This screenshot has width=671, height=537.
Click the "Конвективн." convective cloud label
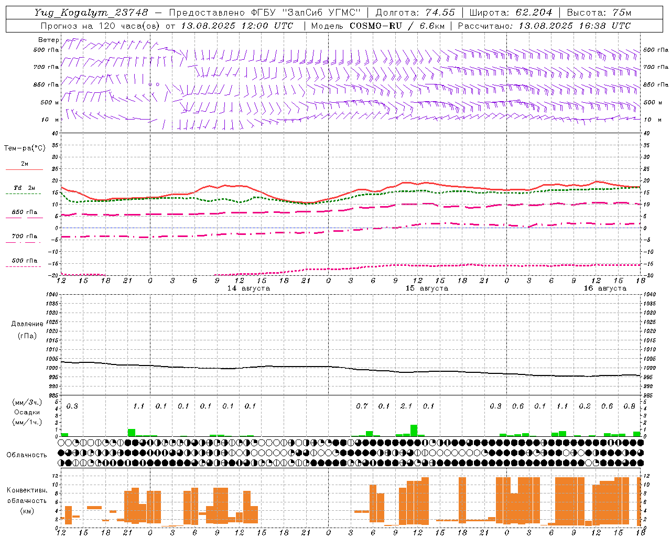tap(27, 490)
